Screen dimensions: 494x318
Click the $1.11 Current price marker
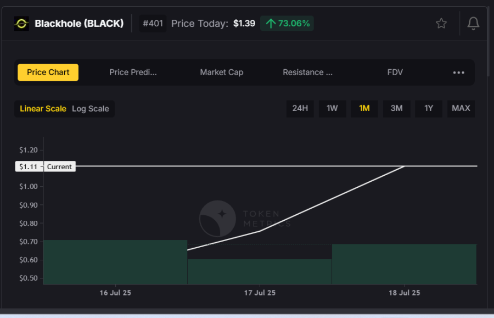tap(46, 166)
